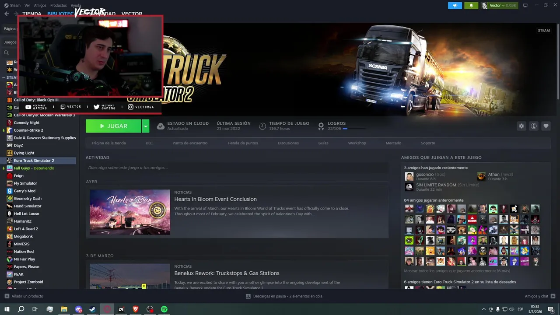Show hidden system tray icons
Viewport: 560px width, 315px height.
(483, 309)
